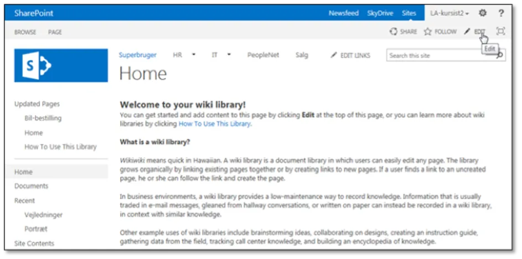Click the Updated Pages heading

[37, 104]
